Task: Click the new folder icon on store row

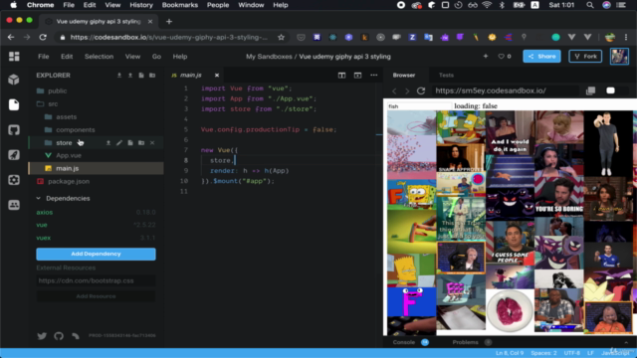Action: pos(141,143)
